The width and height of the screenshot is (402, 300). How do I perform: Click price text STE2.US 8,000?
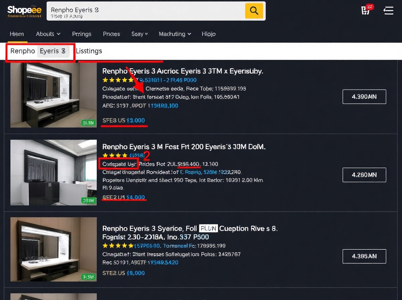[124, 273]
